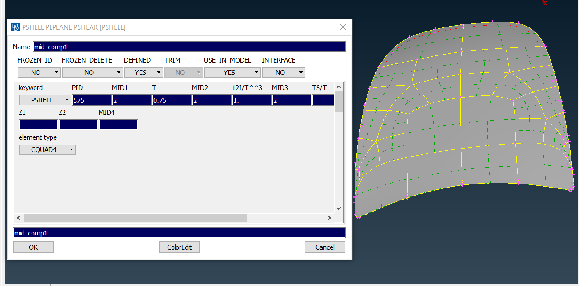Screen dimensions: 579x286
Task: Click the vertical scrollbar down arrow
Action: point(339,208)
